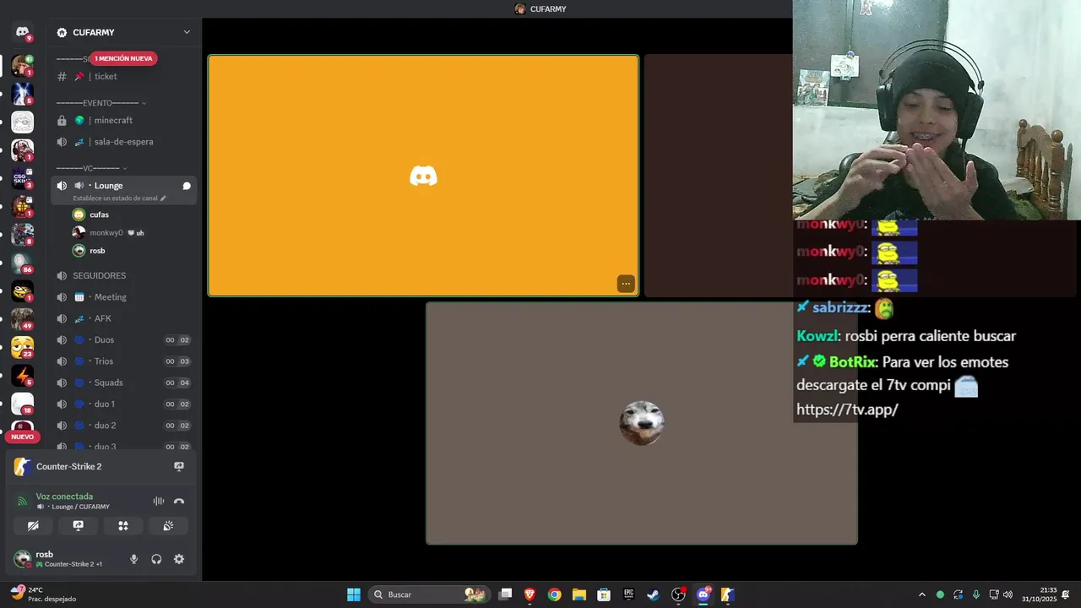Viewport: 1081px width, 608px height.
Task: Open Epic Games Launcher from taskbar
Action: pos(628,594)
